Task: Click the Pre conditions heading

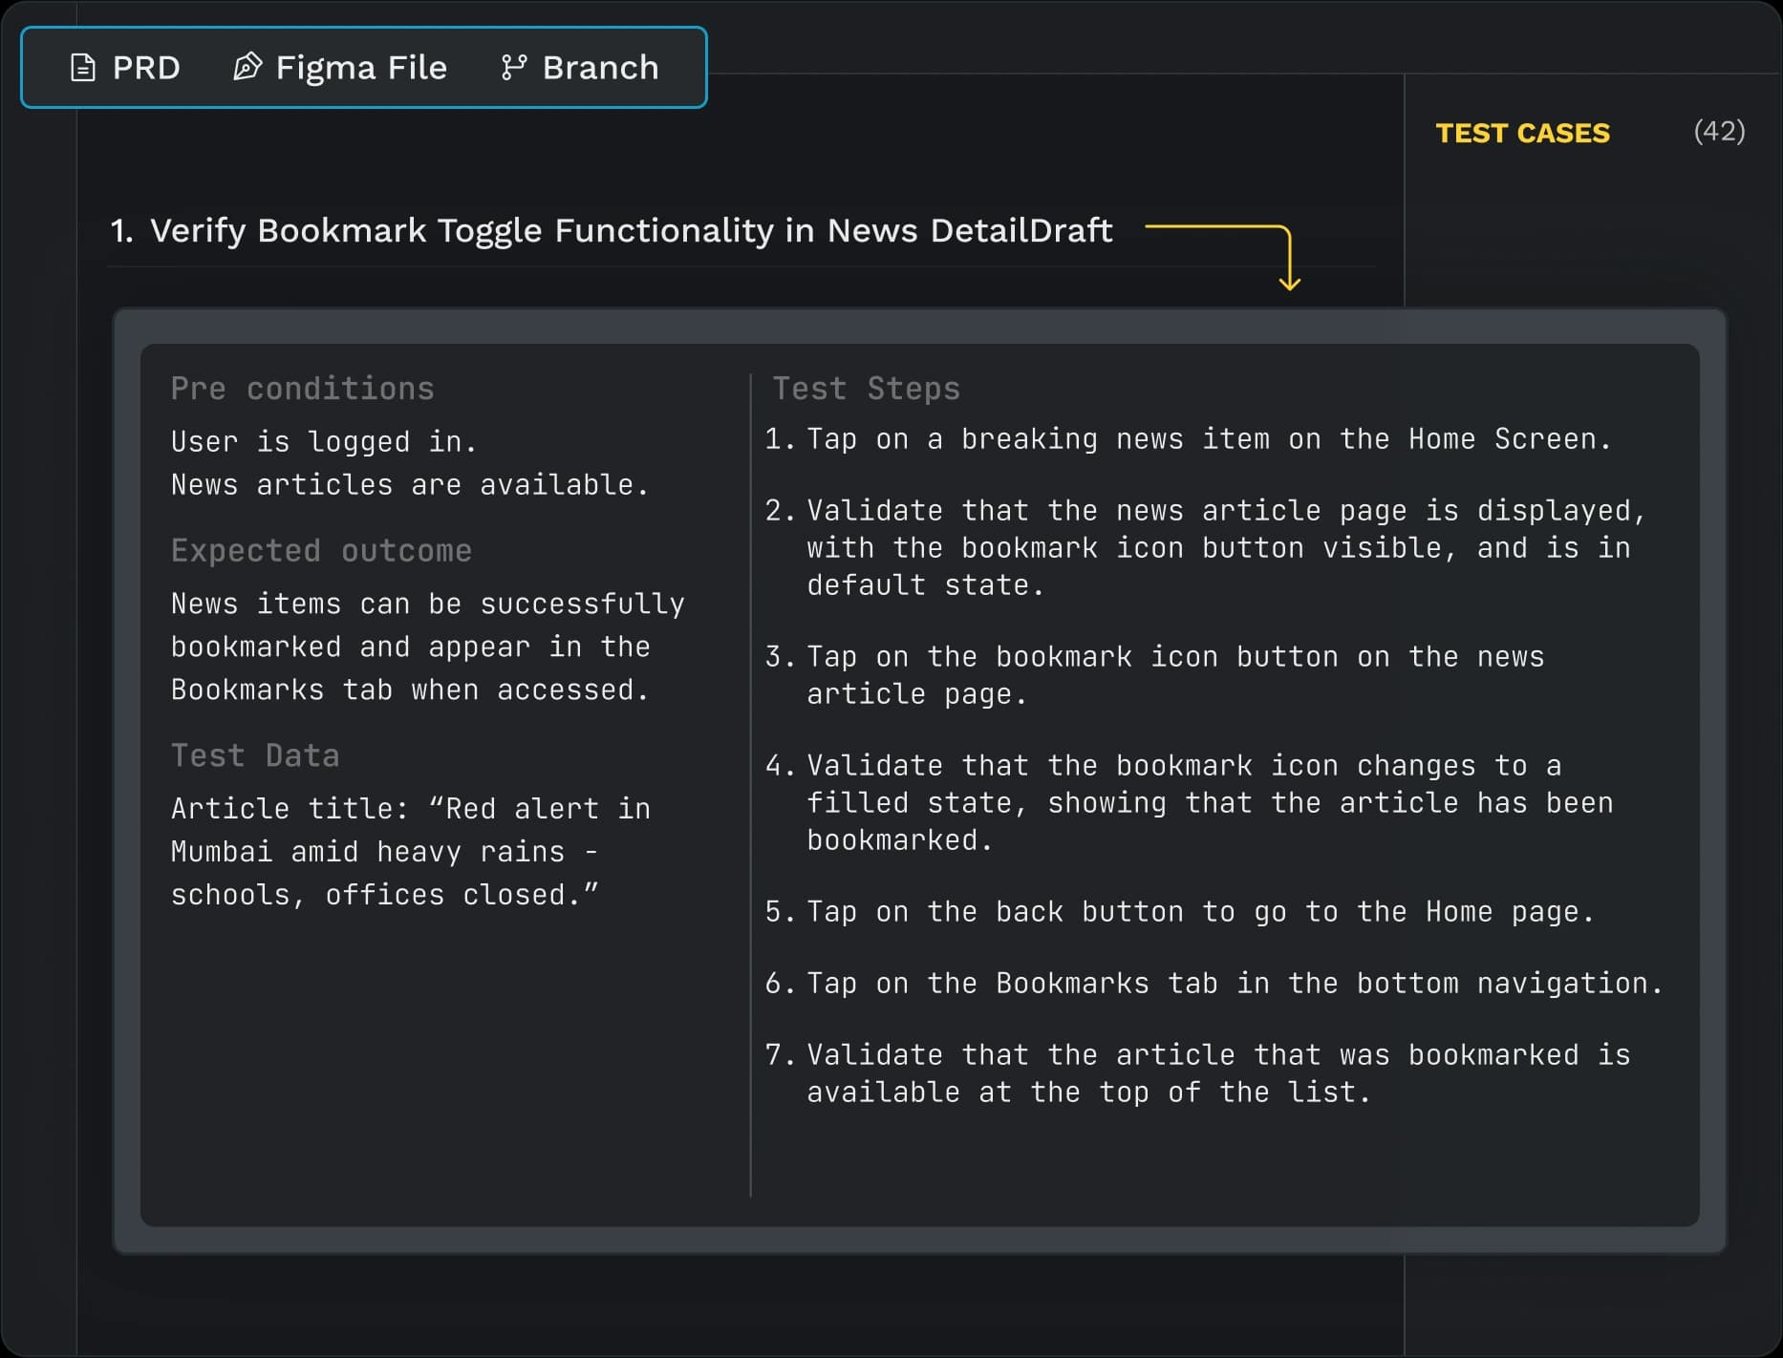Action: [302, 389]
